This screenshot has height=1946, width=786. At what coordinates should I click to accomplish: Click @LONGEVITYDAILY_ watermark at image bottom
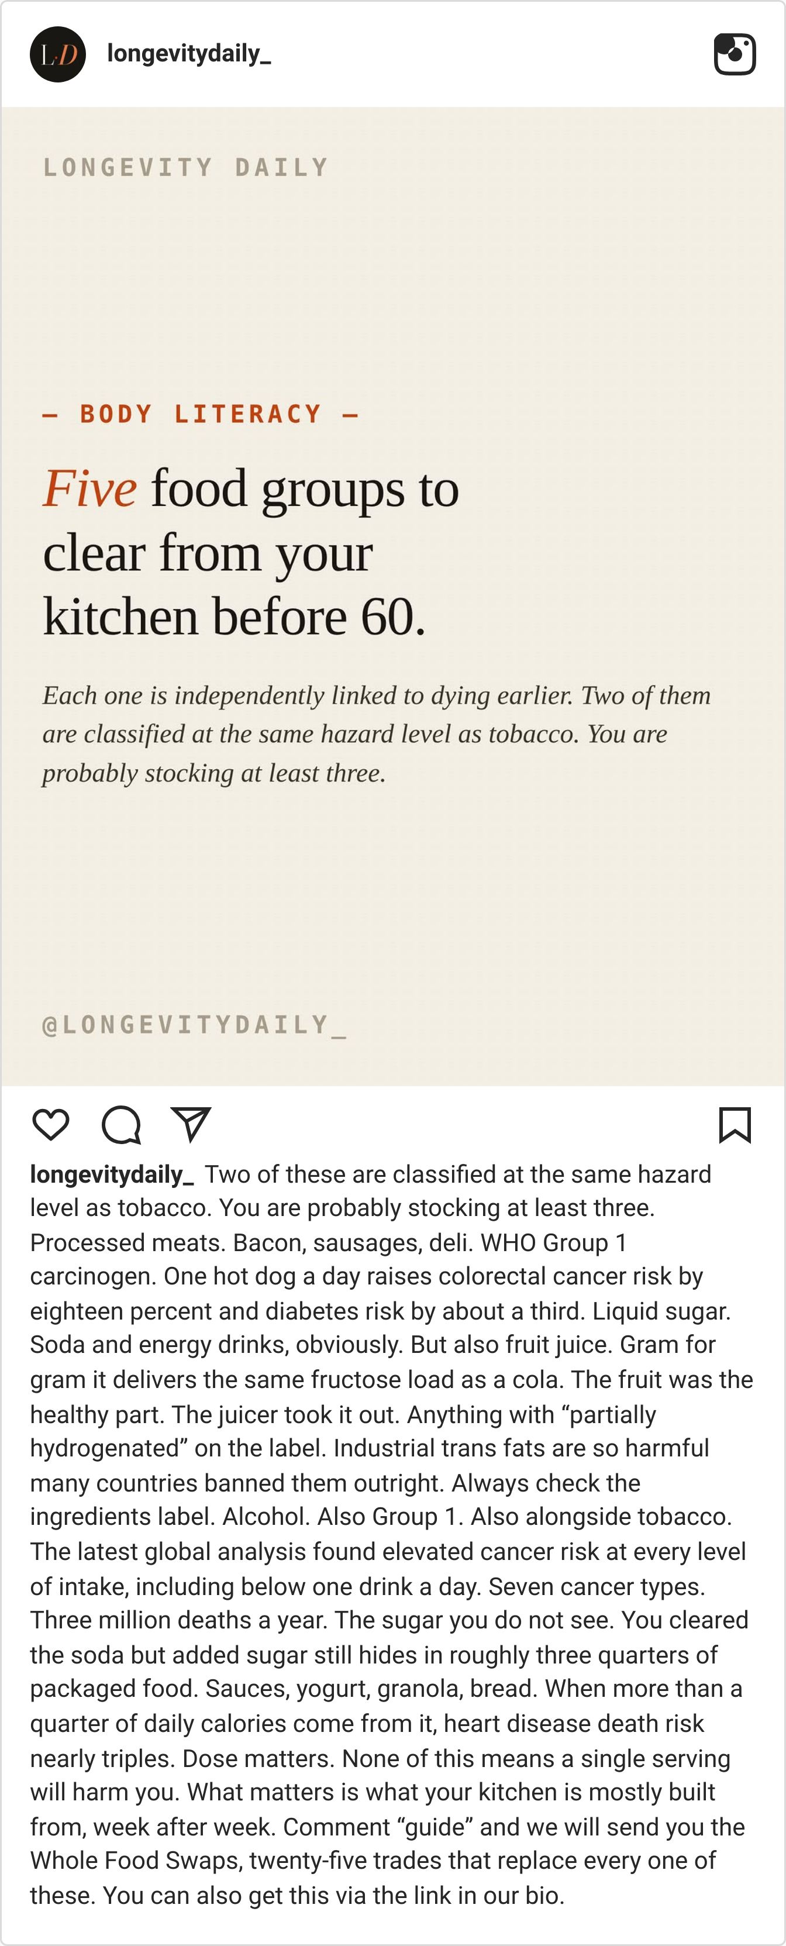195,1025
